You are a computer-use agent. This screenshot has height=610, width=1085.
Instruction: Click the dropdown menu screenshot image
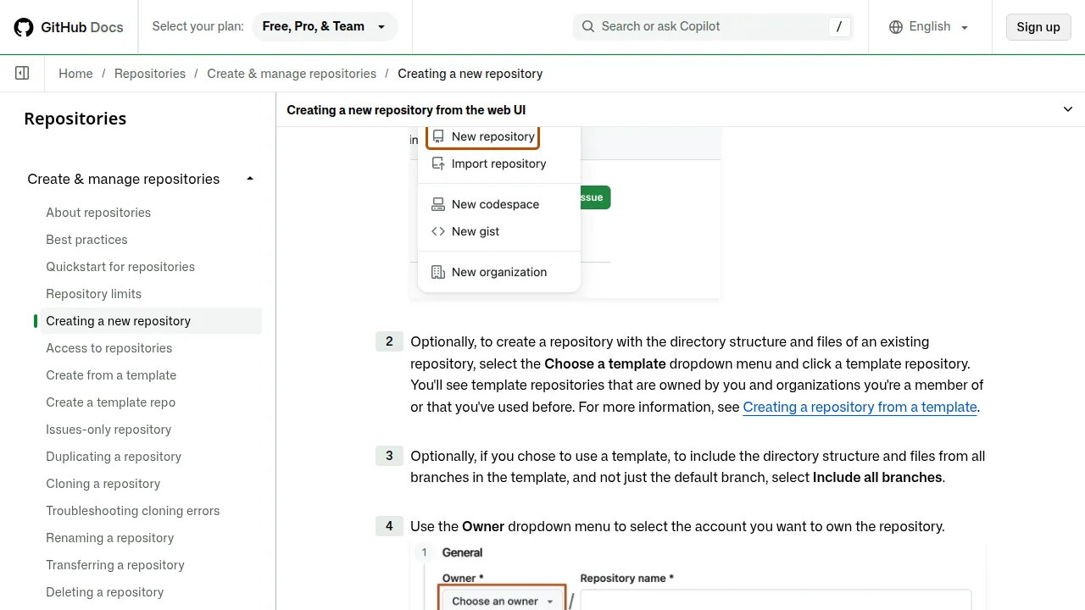(565, 213)
